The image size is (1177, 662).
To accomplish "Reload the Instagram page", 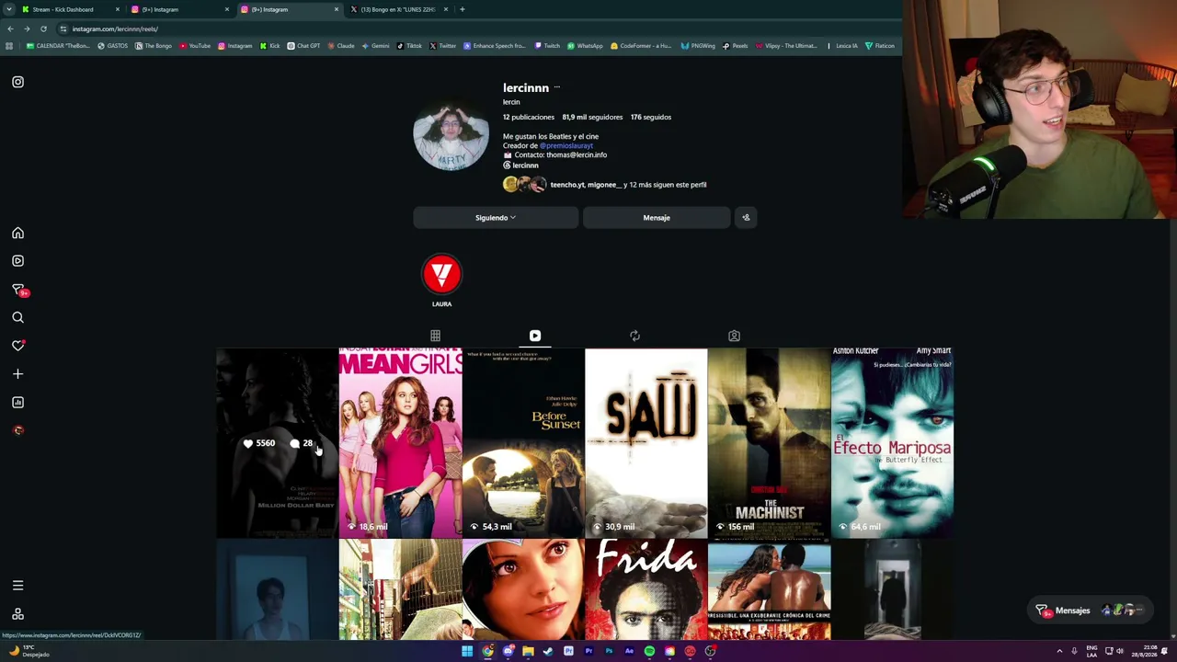I will 43,29.
